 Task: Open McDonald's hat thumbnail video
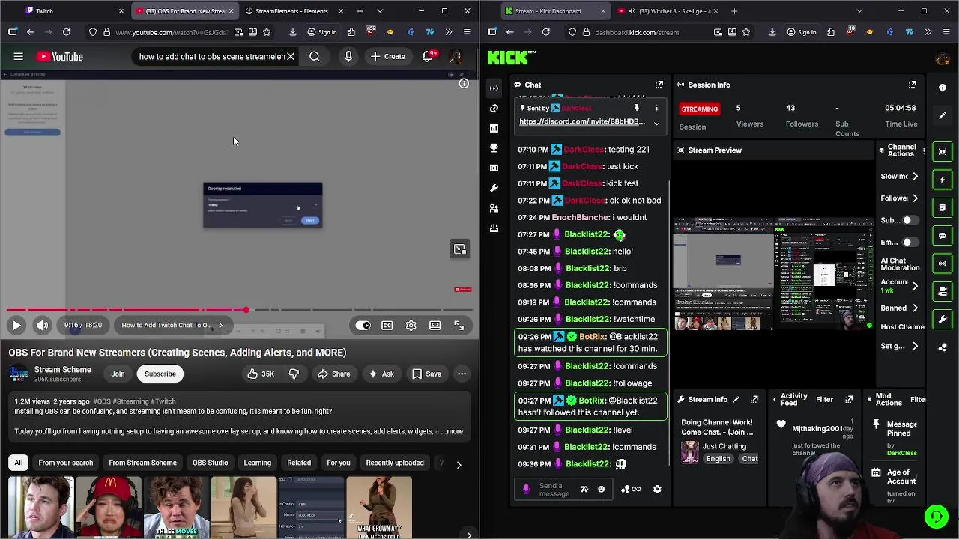tap(109, 507)
